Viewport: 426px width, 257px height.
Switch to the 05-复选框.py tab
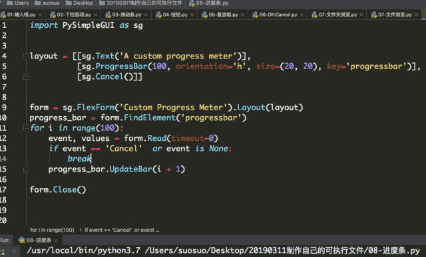[223, 15]
